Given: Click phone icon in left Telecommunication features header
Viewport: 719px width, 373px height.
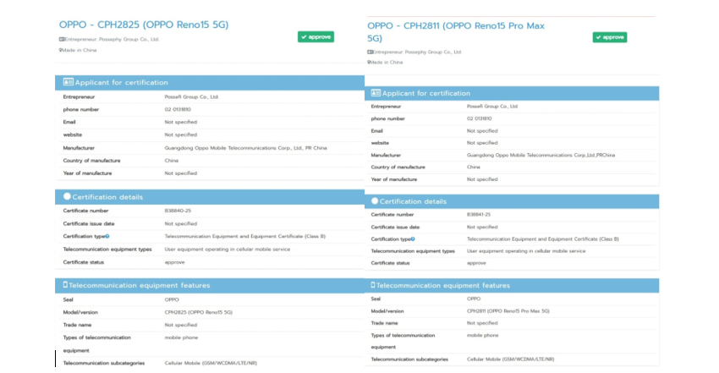Looking at the screenshot, I should click(x=66, y=285).
